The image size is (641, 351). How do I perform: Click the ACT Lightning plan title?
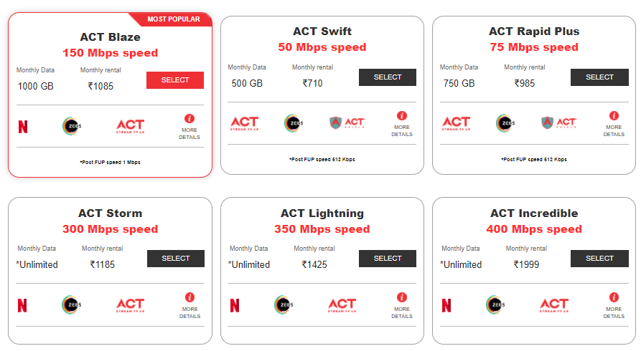[322, 213]
